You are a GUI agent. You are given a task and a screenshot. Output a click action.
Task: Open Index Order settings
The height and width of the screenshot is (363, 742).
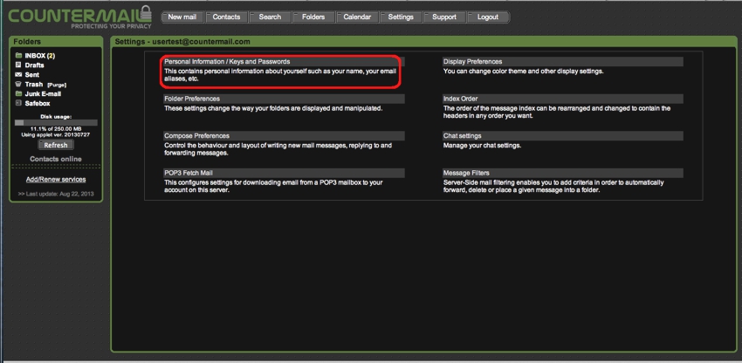[x=460, y=99]
